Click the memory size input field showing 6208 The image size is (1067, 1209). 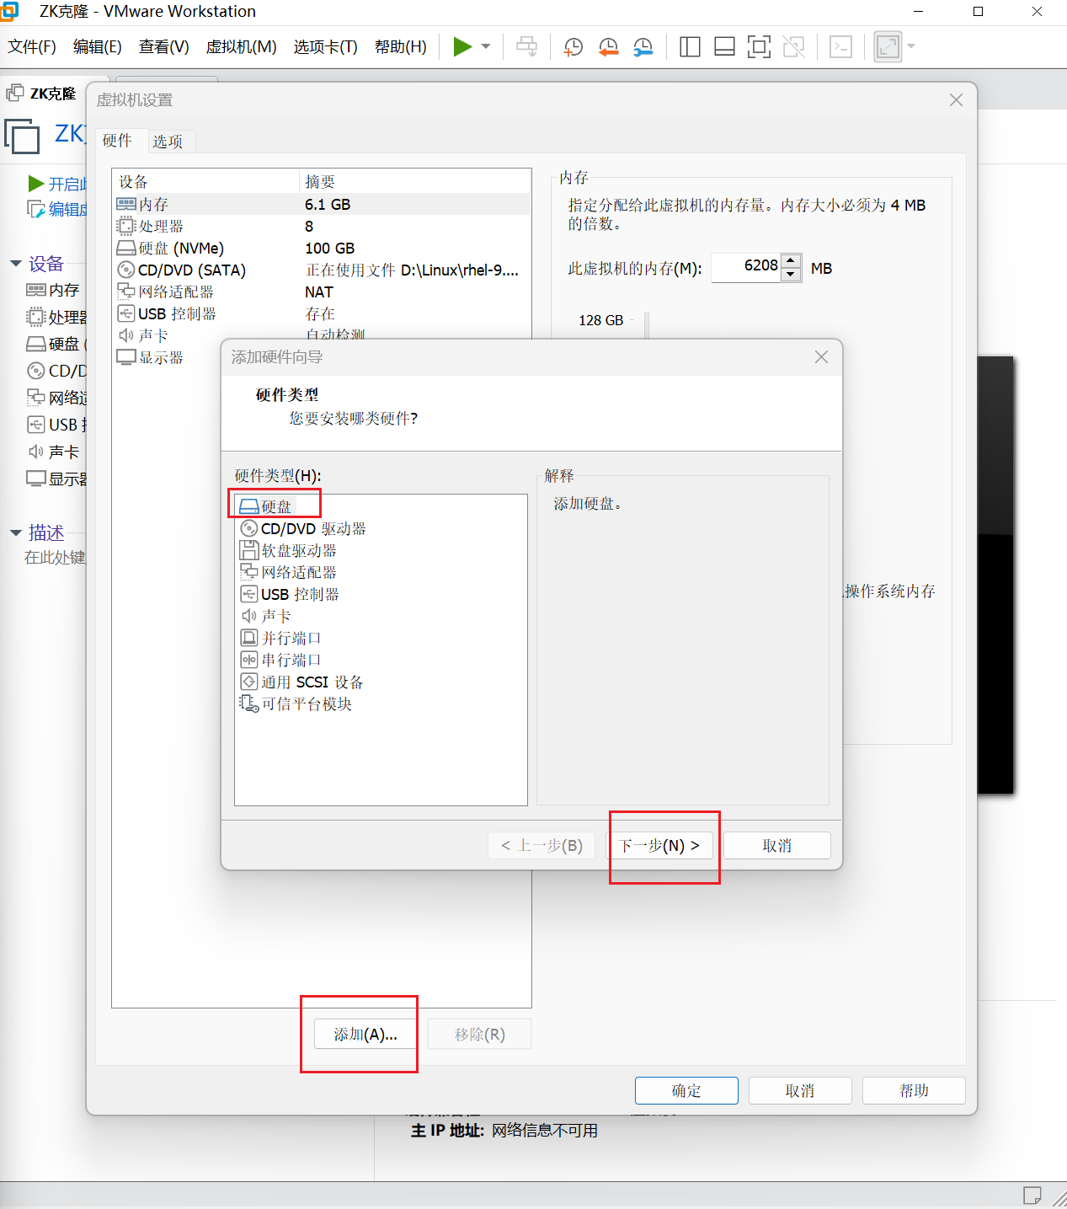tap(746, 268)
